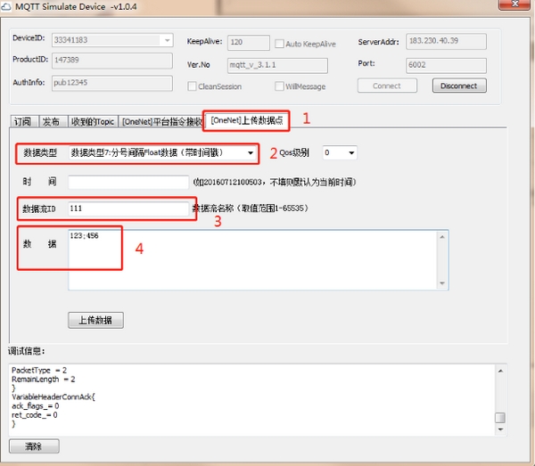This screenshot has width=535, height=466.
Task: Switch to the 发布 tab
Action: (52, 121)
